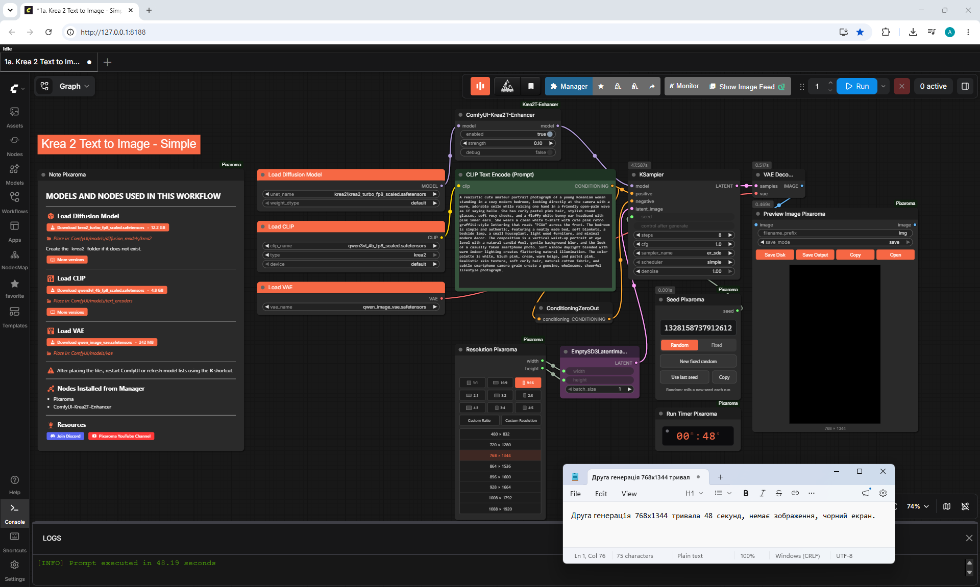
Task: Open the Notepad Edit menu
Action: [x=601, y=494]
